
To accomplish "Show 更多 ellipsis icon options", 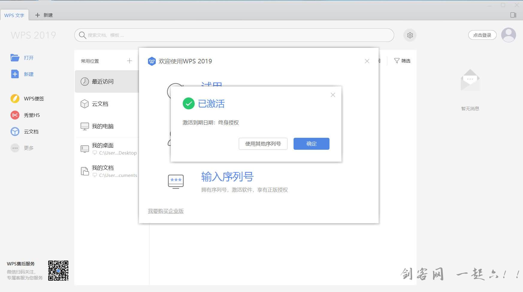I will pos(15,148).
